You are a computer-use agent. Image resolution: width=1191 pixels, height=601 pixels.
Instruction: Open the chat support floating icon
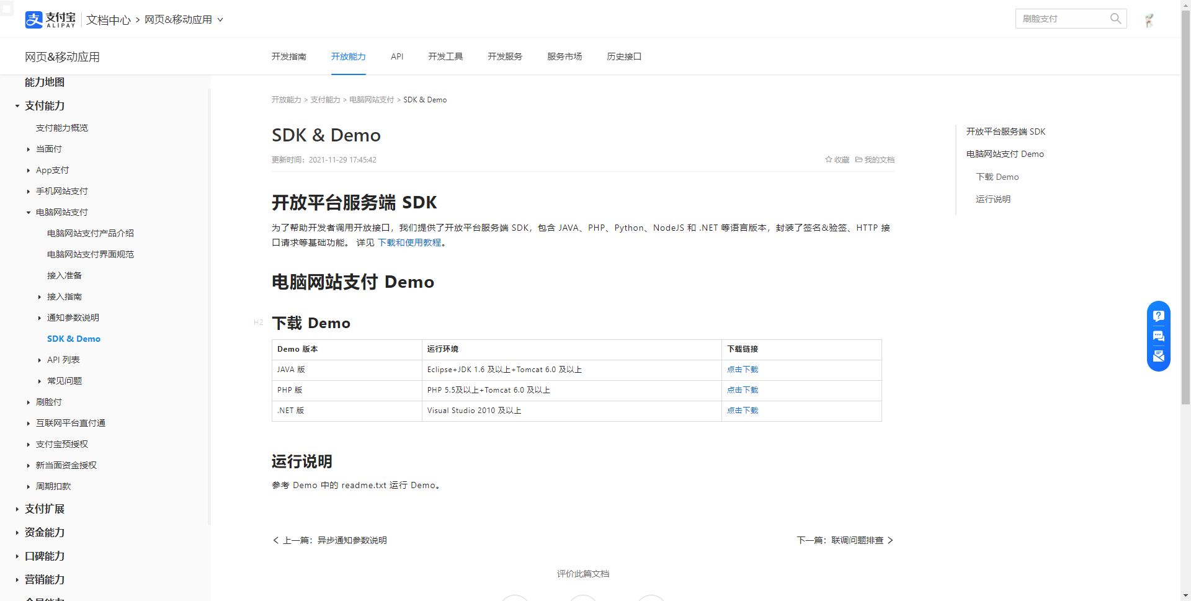[1158, 336]
